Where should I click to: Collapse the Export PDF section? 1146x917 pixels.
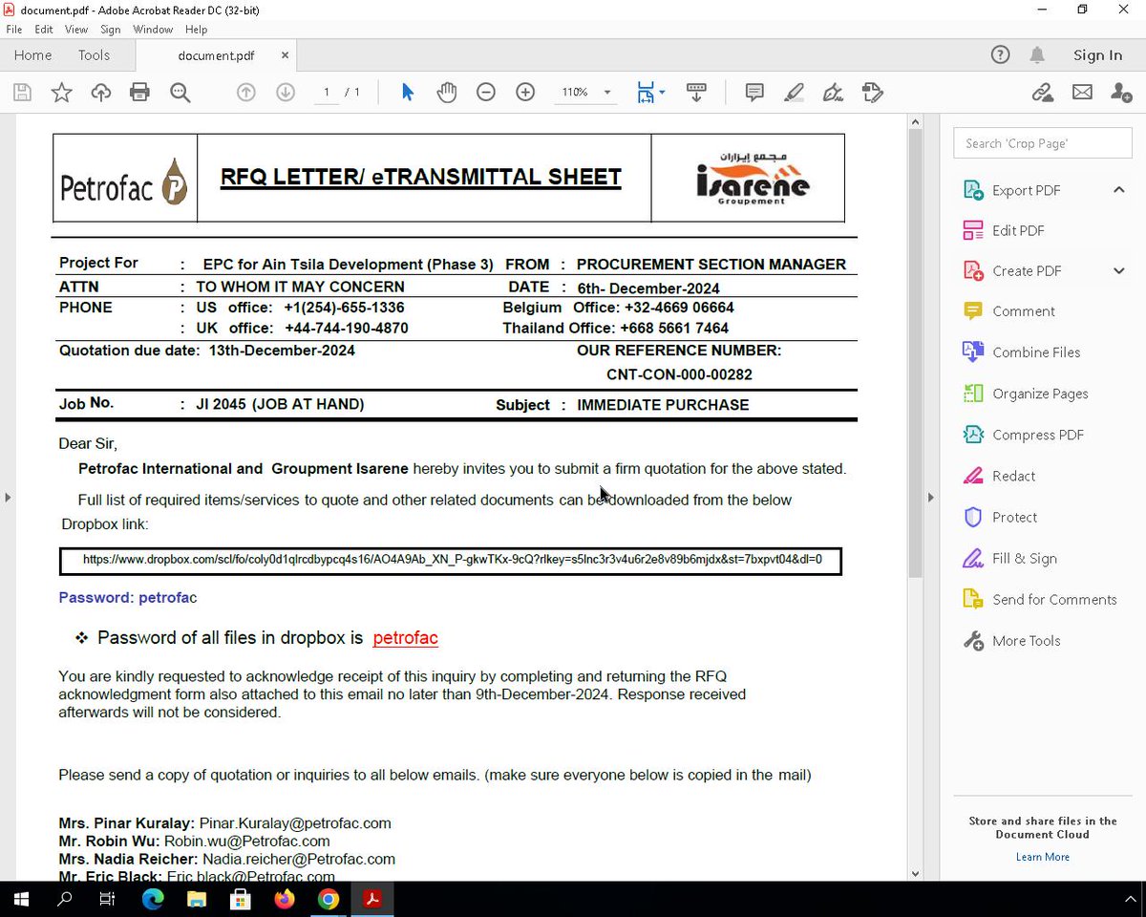pyautogui.click(x=1118, y=190)
